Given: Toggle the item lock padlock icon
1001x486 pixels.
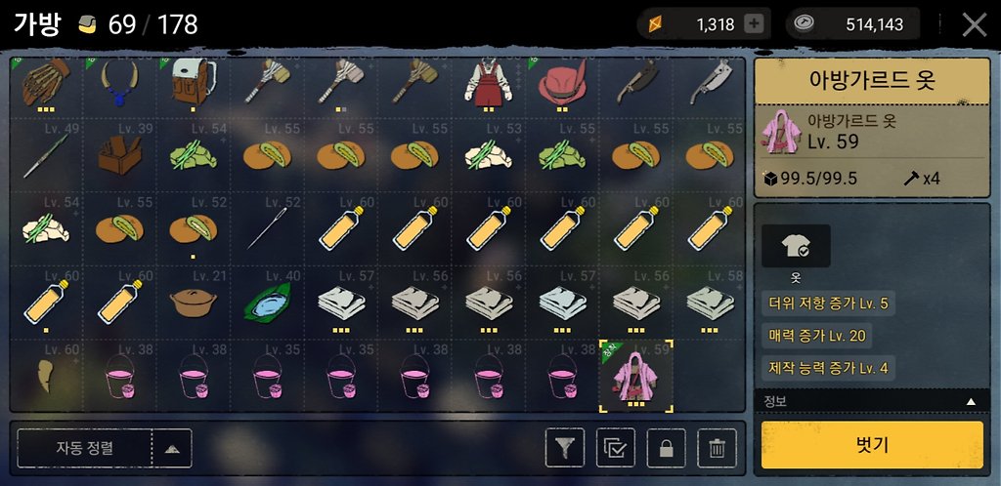Looking at the screenshot, I should pyautogui.click(x=667, y=448).
